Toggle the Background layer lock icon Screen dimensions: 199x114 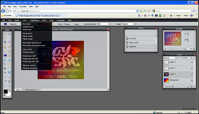tap(192, 81)
